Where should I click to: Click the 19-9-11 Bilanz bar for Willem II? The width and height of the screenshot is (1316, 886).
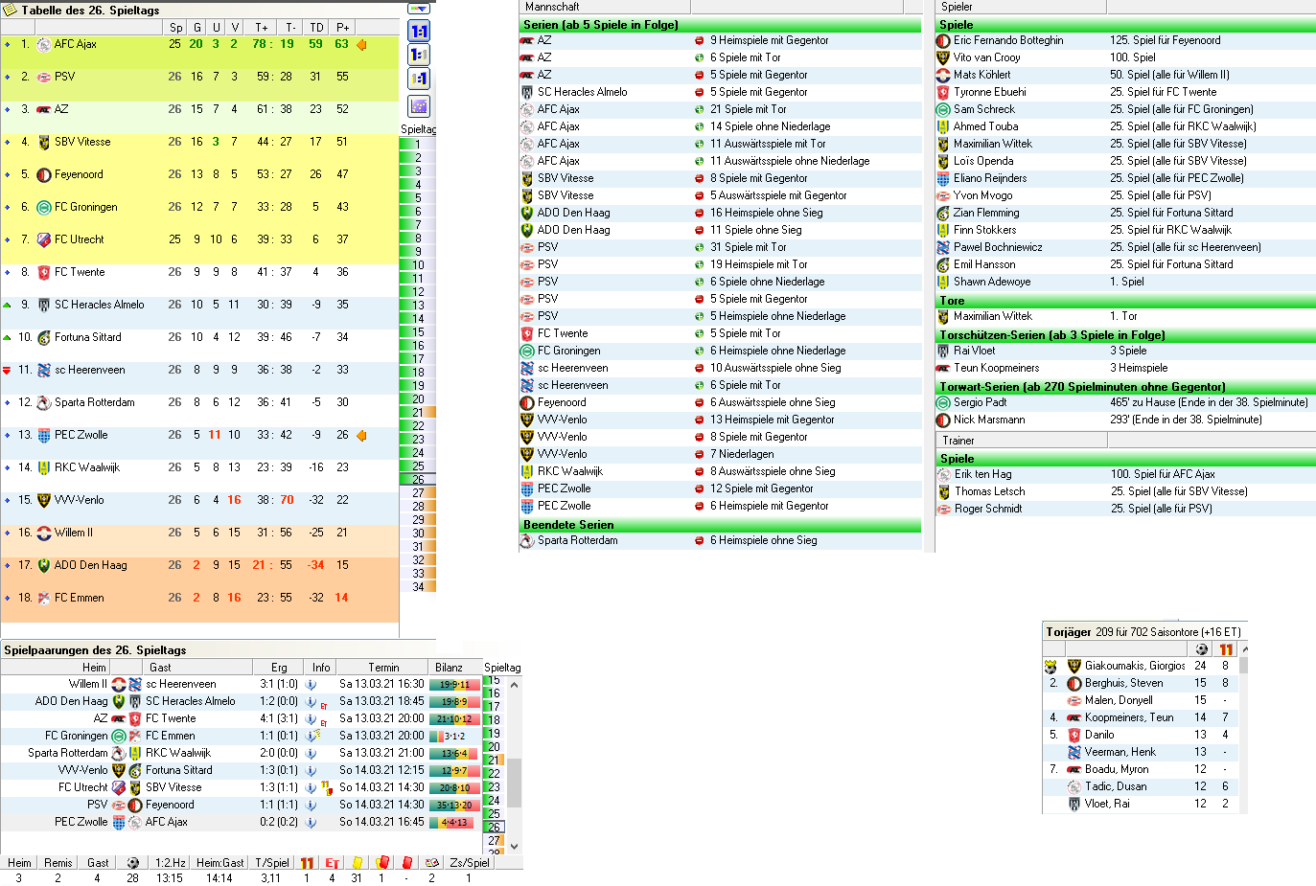[454, 685]
